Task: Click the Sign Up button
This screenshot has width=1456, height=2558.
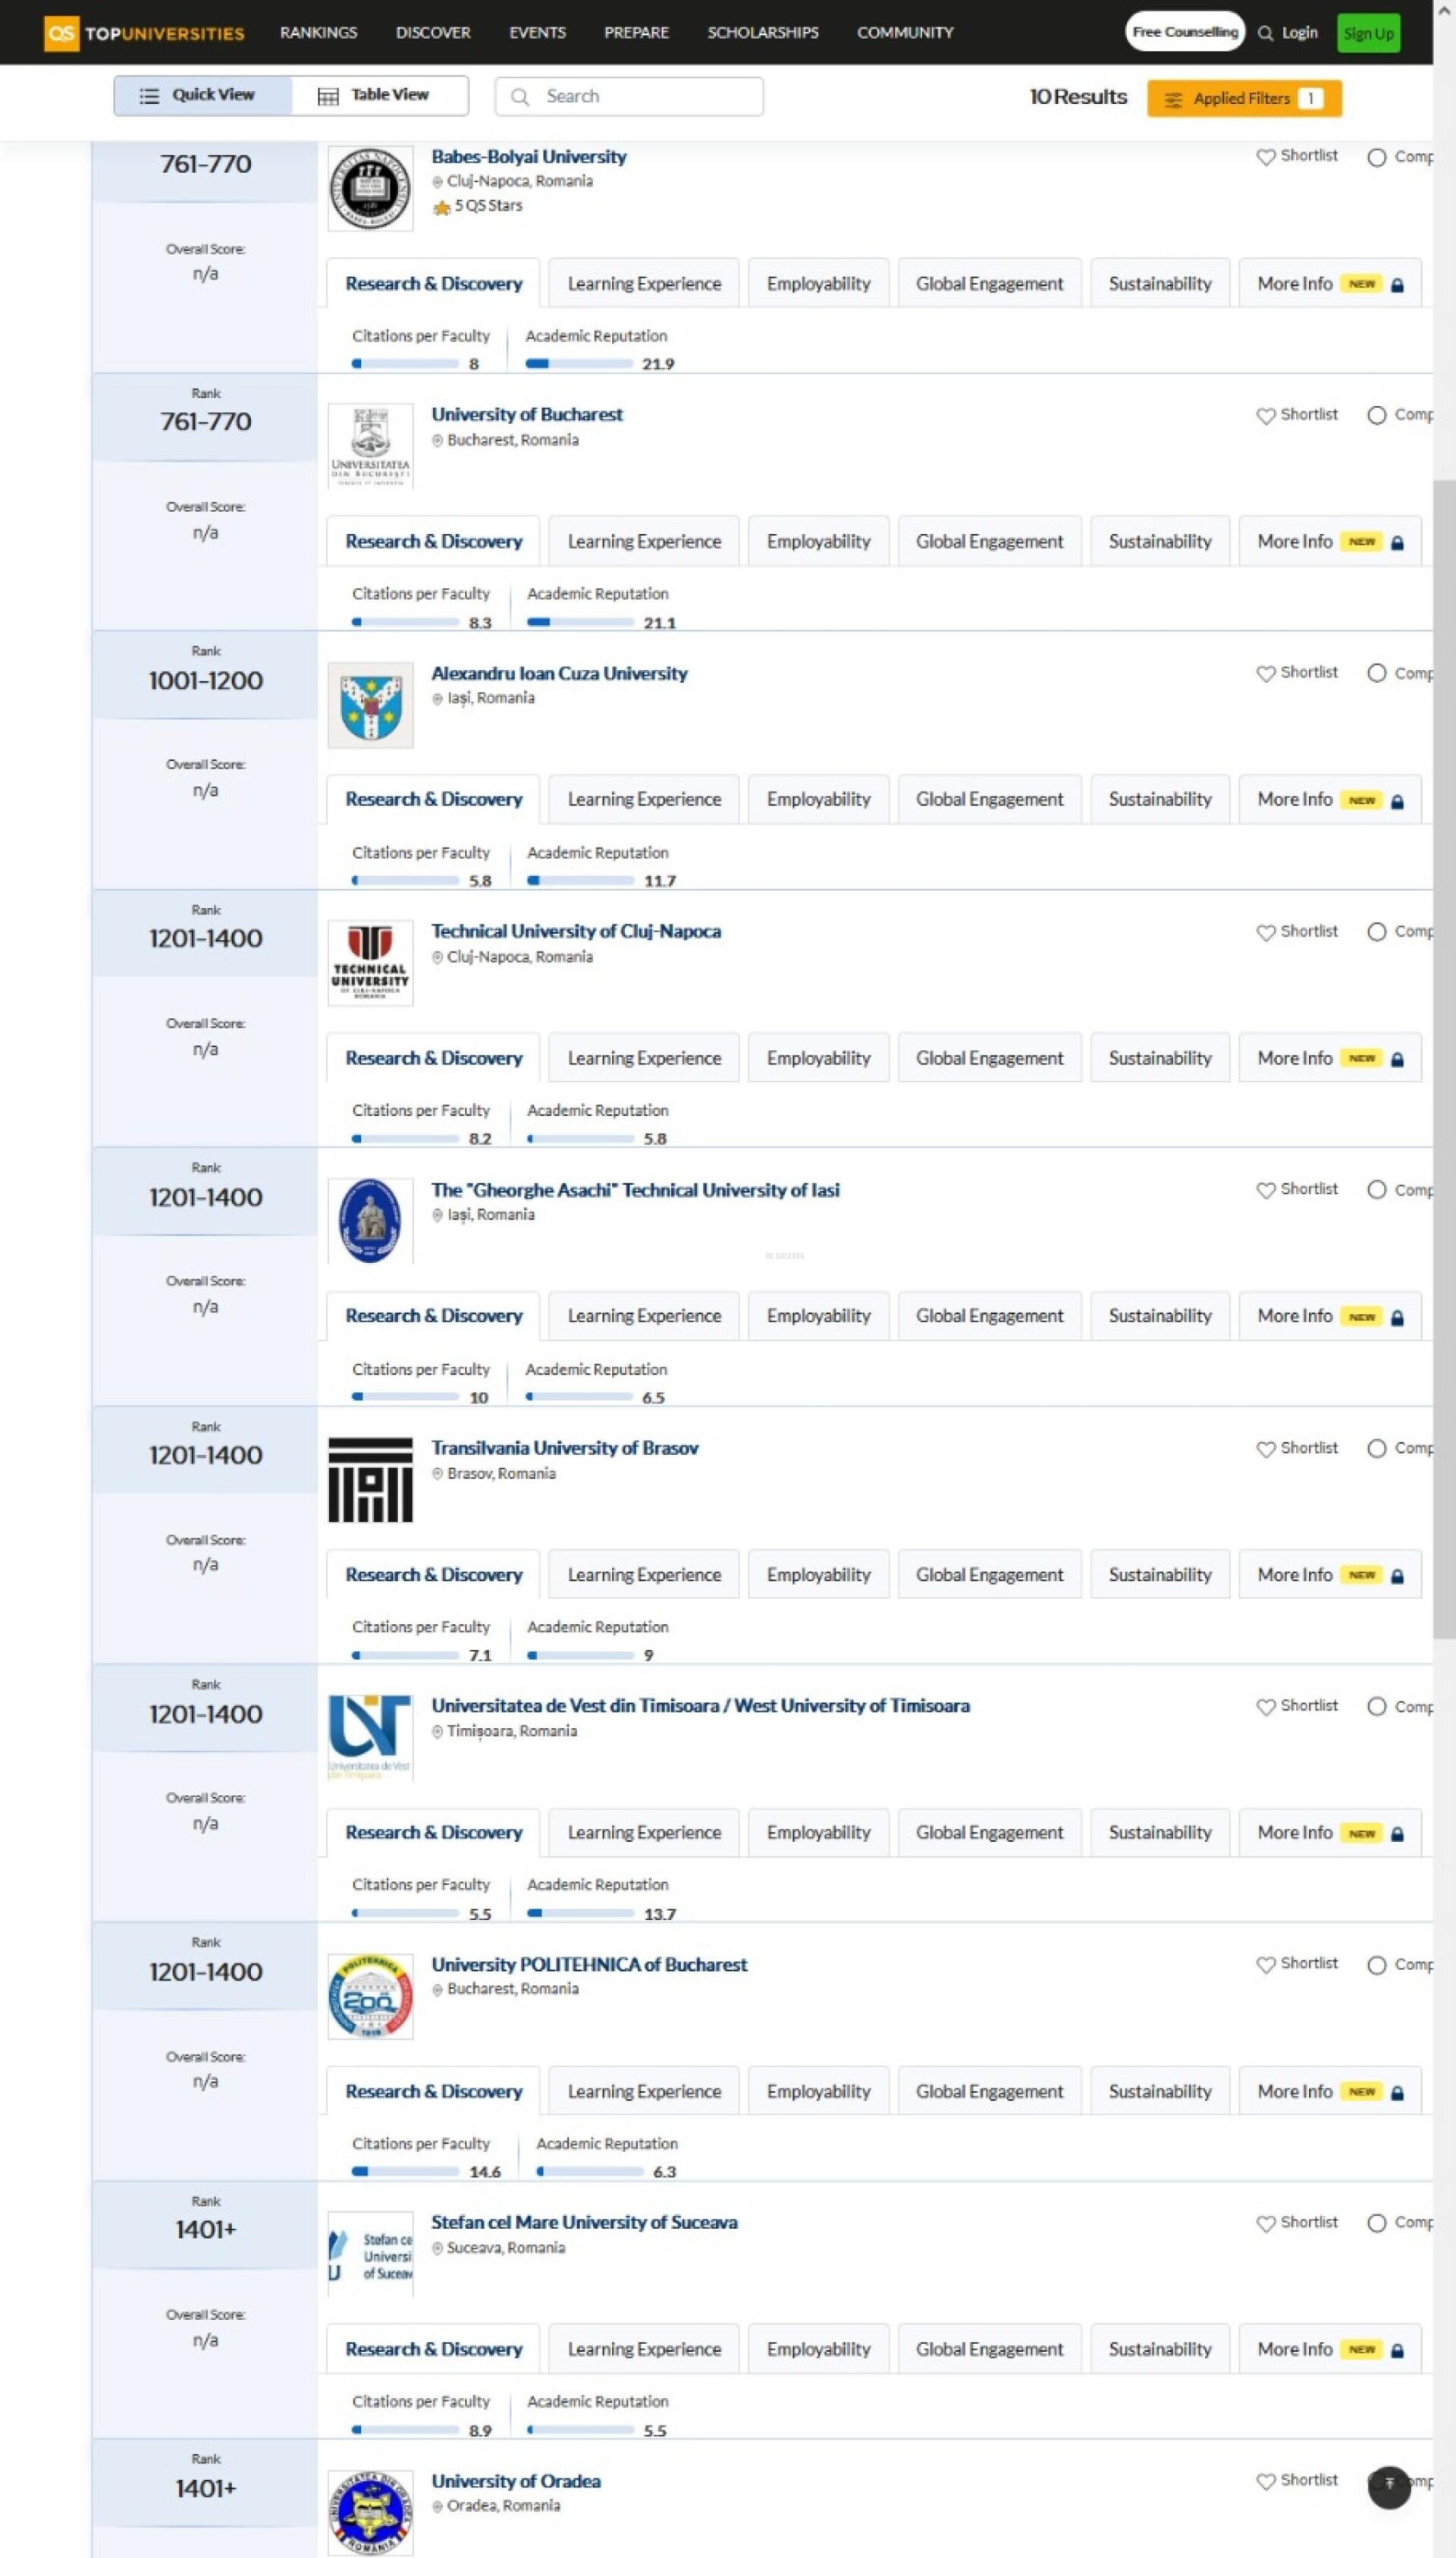Action: tap(1368, 33)
